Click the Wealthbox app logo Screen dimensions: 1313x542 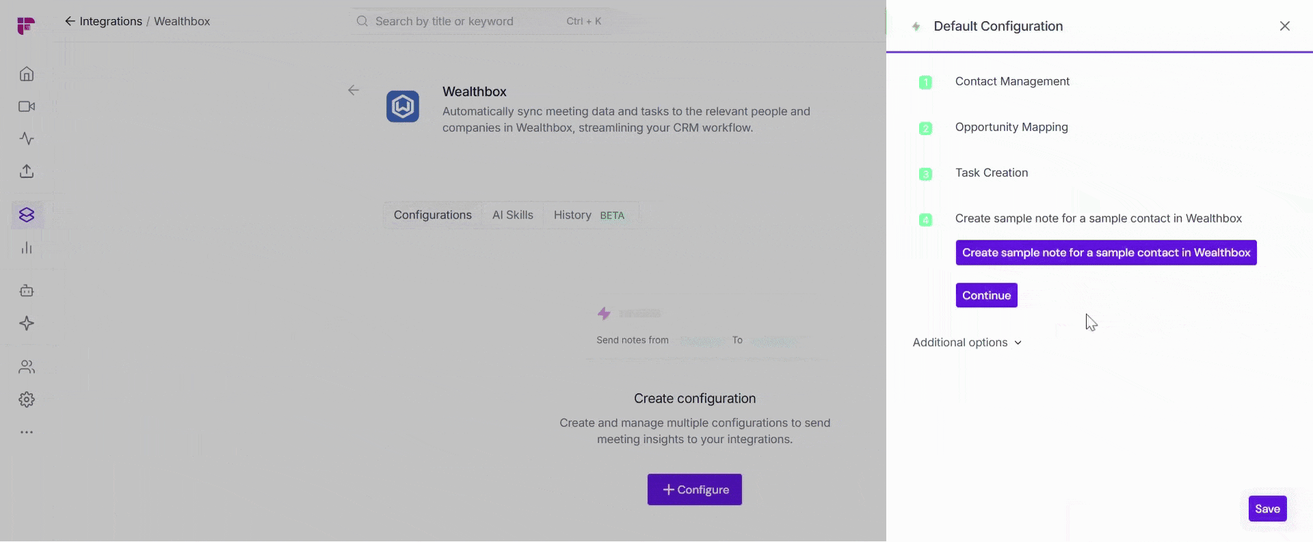pyautogui.click(x=403, y=106)
